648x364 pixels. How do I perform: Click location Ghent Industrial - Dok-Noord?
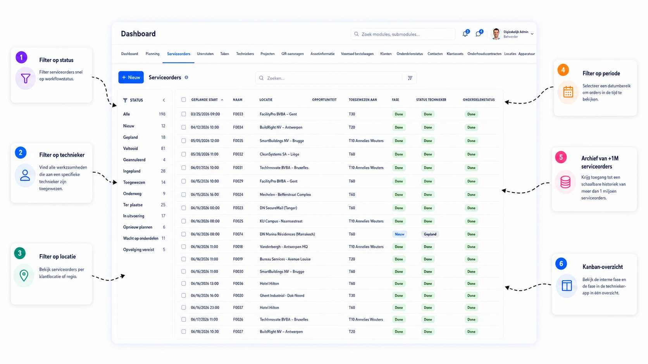[282, 296]
